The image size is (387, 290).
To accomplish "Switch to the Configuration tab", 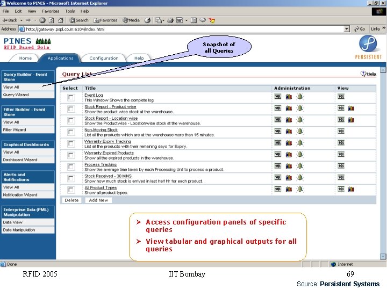I will (x=104, y=58).
